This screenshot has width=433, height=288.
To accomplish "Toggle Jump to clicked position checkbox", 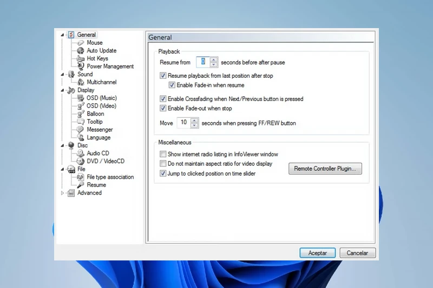I will [163, 173].
